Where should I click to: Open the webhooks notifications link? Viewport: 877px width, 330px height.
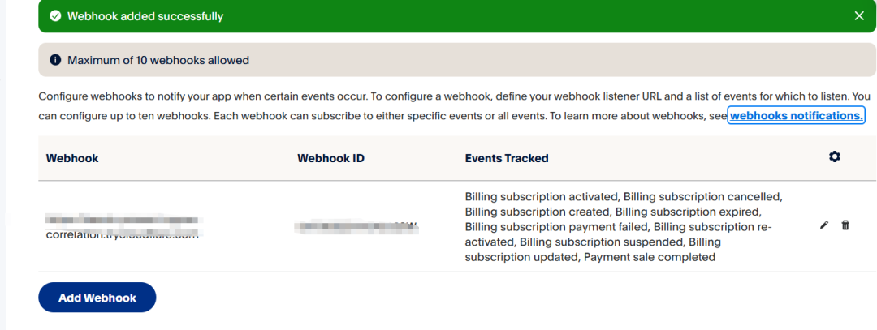(797, 116)
